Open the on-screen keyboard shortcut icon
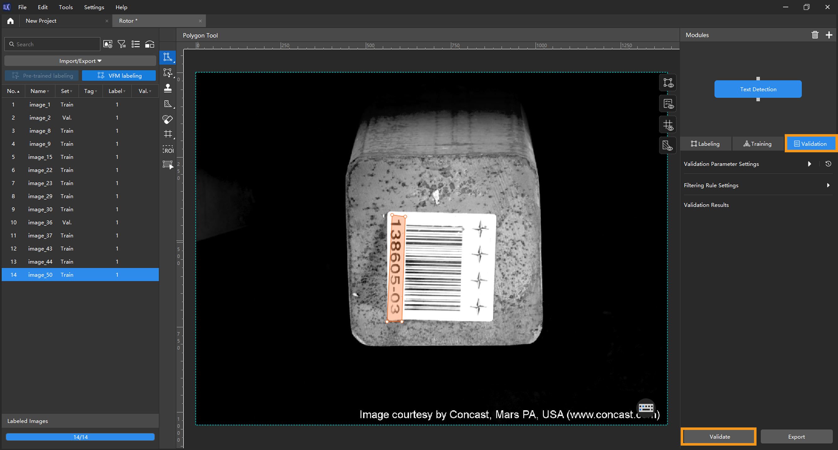This screenshot has width=838, height=450. (x=646, y=407)
